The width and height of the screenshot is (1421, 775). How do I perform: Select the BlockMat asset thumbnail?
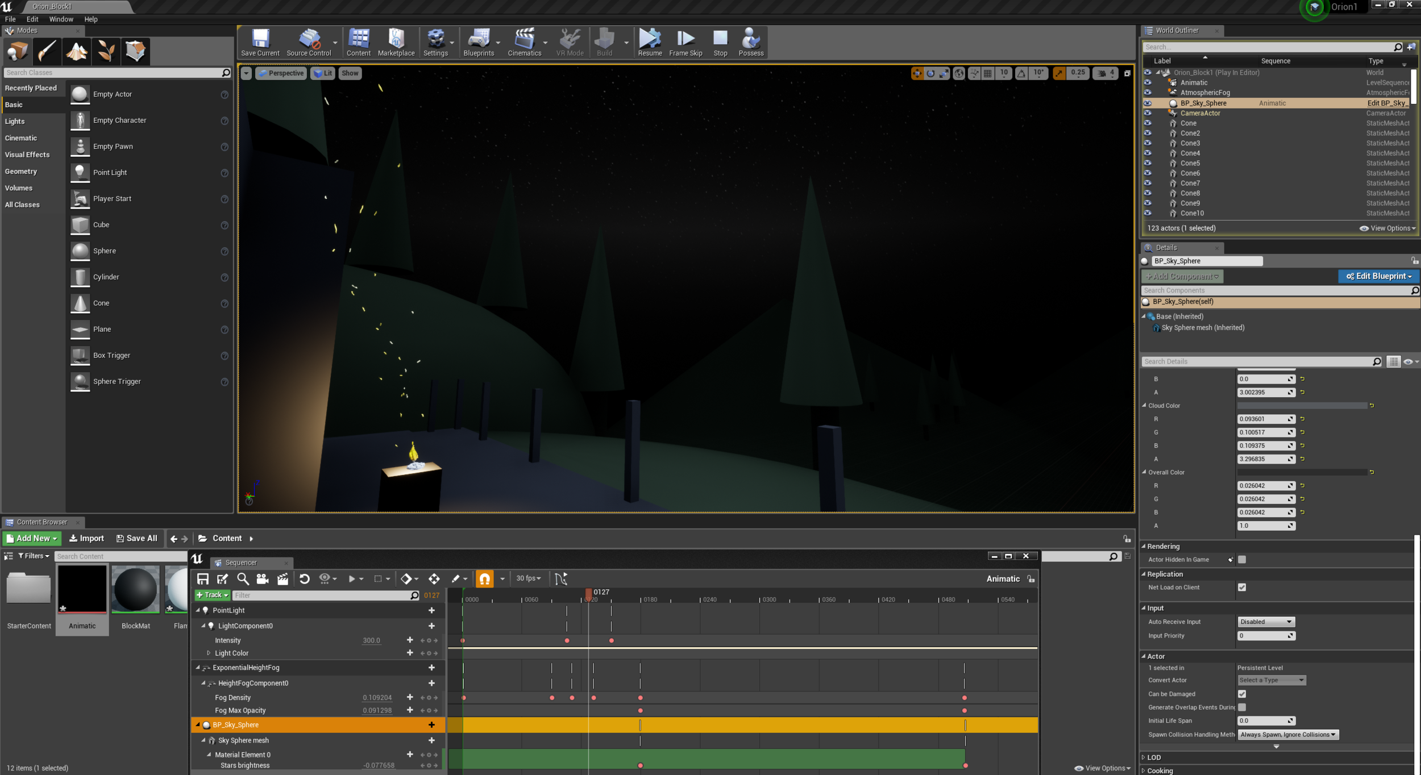135,590
